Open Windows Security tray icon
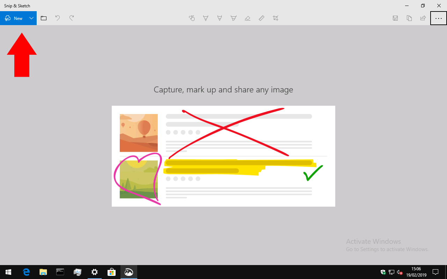Screen dimensions: 447x279 [383, 272]
